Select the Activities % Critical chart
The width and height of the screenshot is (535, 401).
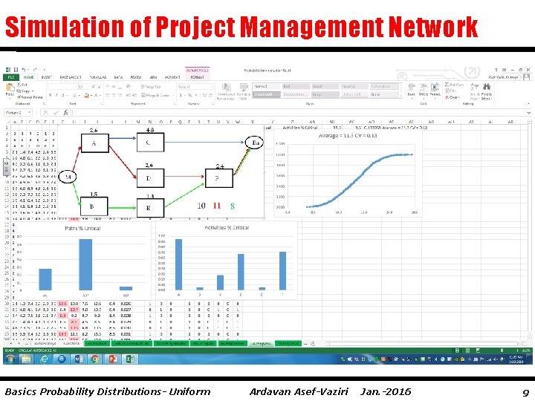point(227,261)
